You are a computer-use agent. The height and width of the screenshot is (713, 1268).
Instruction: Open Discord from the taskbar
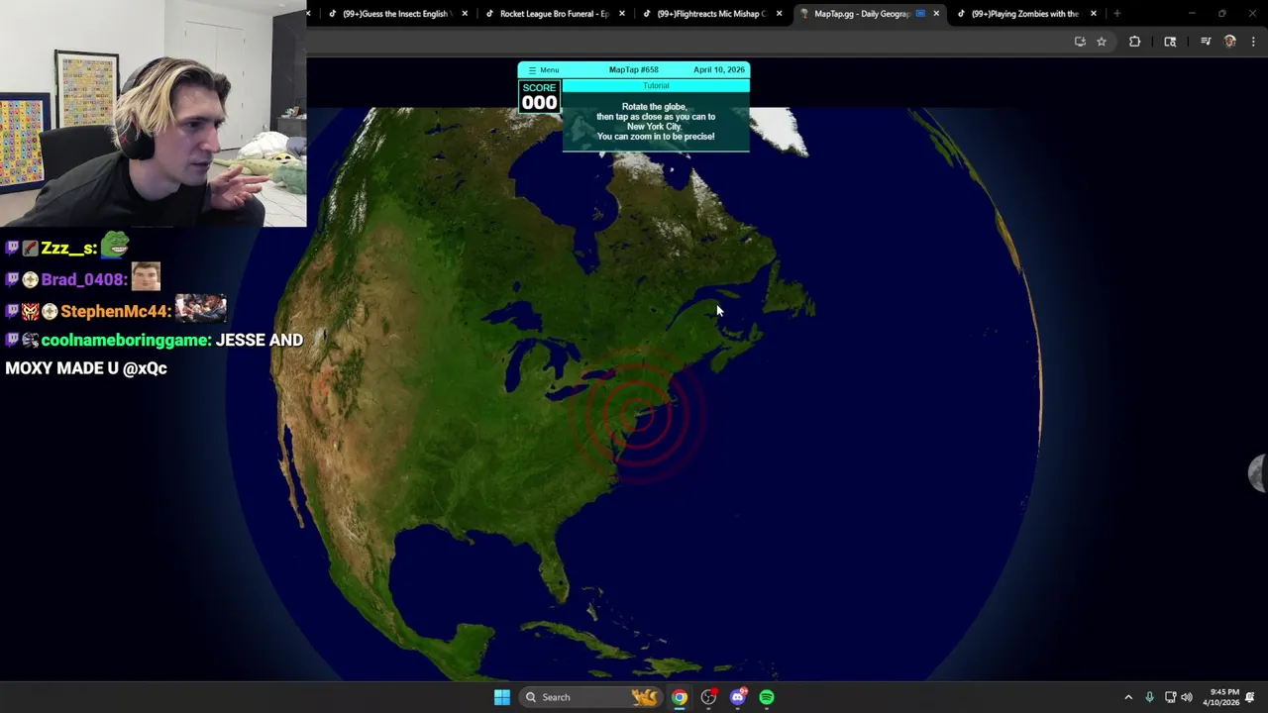738,697
